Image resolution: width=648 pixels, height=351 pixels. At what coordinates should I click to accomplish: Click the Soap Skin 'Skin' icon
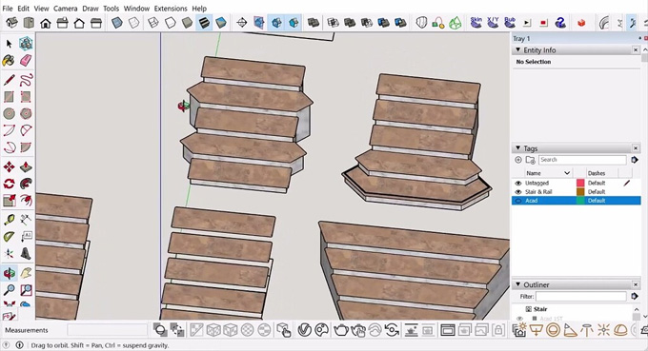tap(476, 22)
